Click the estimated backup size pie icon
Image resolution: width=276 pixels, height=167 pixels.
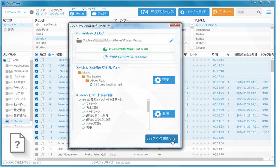(105, 57)
